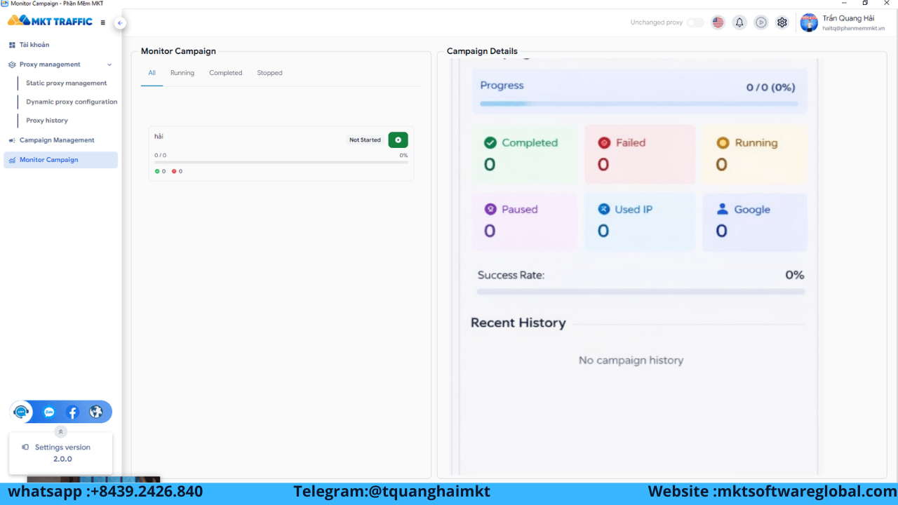The image size is (898, 505).
Task: Switch to the Running tab
Action: [182, 73]
